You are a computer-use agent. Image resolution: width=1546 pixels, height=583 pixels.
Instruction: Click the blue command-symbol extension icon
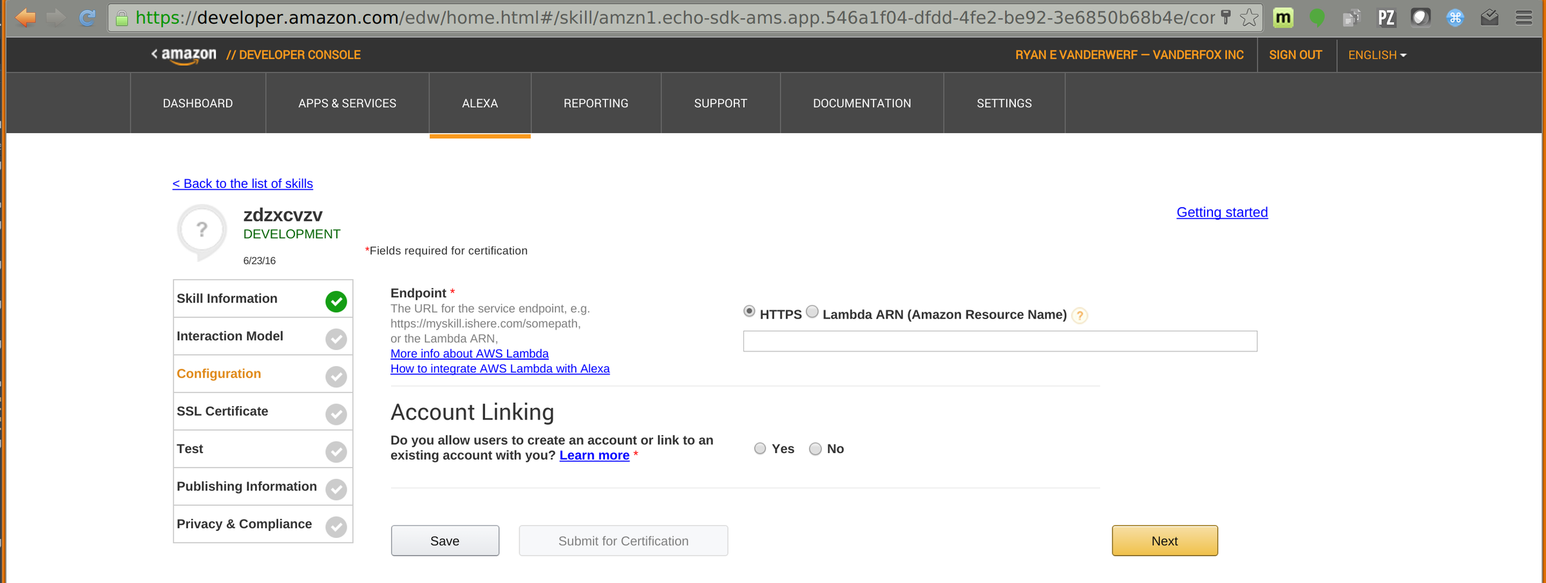point(1455,18)
